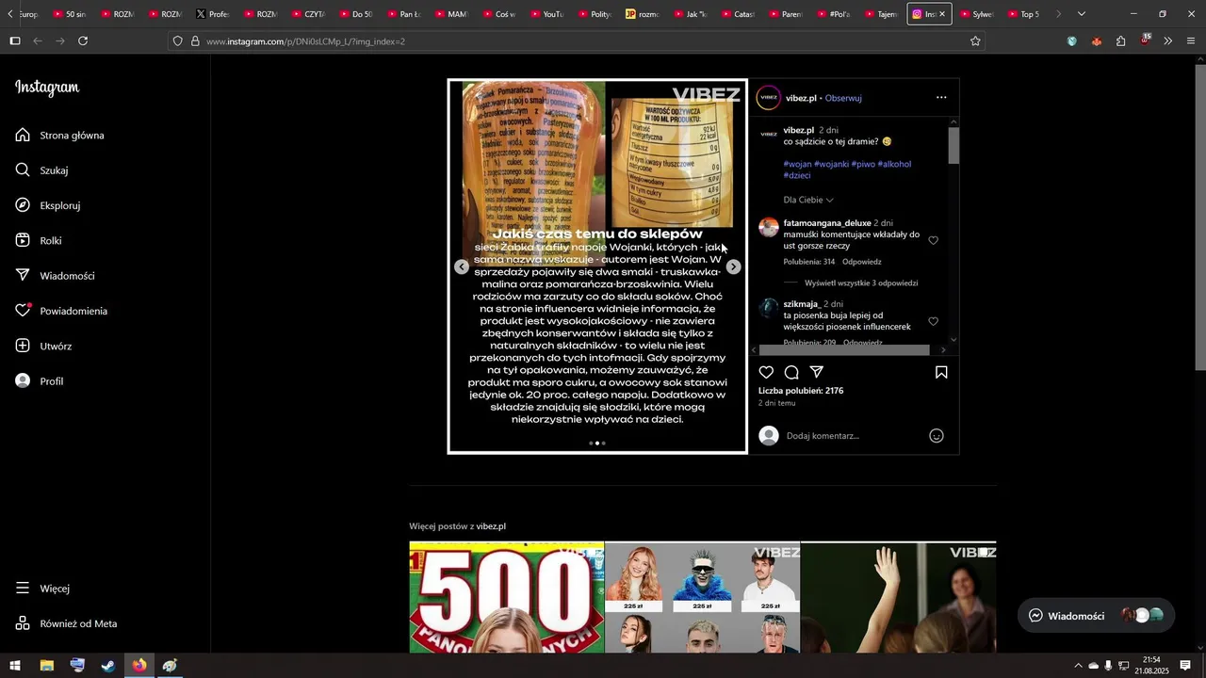
Task: Click Liczba polubień: 2176
Action: click(x=801, y=391)
